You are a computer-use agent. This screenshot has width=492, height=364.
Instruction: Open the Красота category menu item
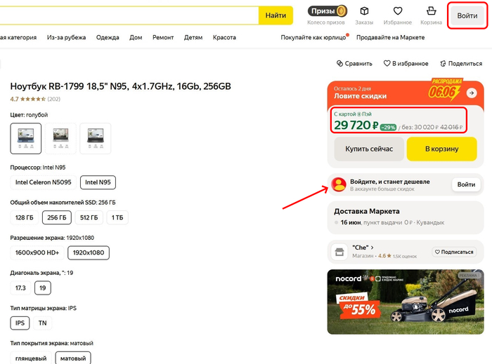pos(224,37)
